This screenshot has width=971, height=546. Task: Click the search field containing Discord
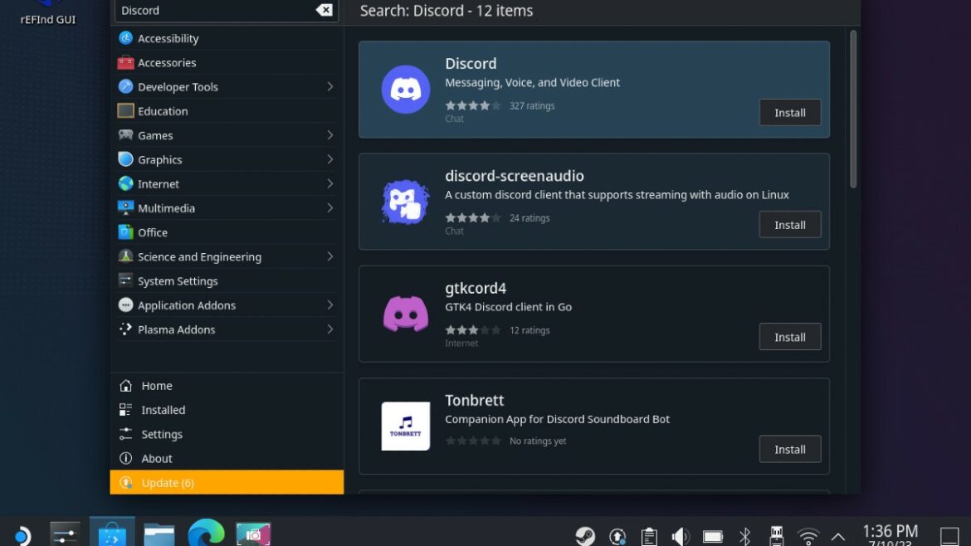(x=226, y=11)
